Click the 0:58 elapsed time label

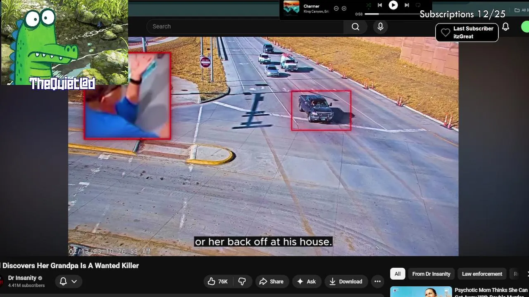(359, 14)
